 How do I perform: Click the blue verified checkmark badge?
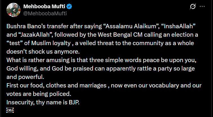point(69,6)
